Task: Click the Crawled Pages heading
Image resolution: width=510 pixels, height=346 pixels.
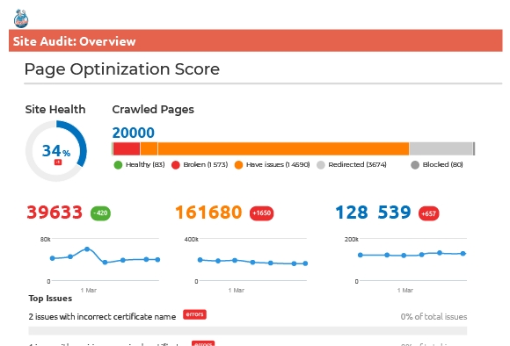Action: coord(153,110)
